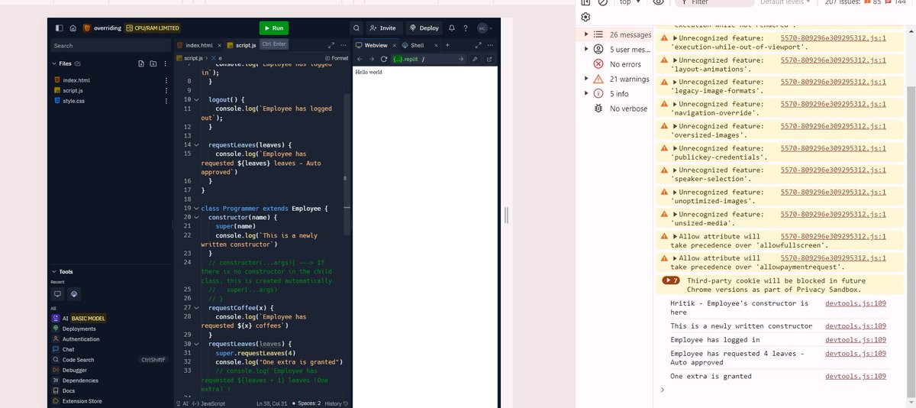916x408 pixels.
Task: Open the help question mark icon
Action: [466, 28]
